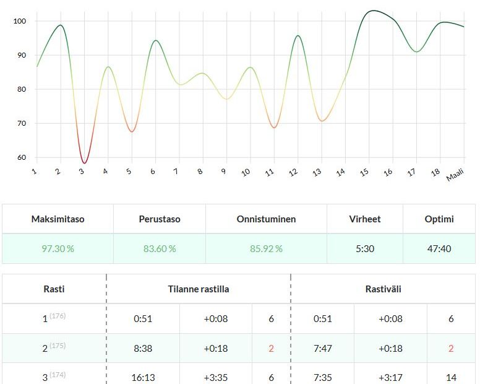Viewport: 480px width, 384px height.
Task: Click the Rasti table header
Action: [x=54, y=289]
